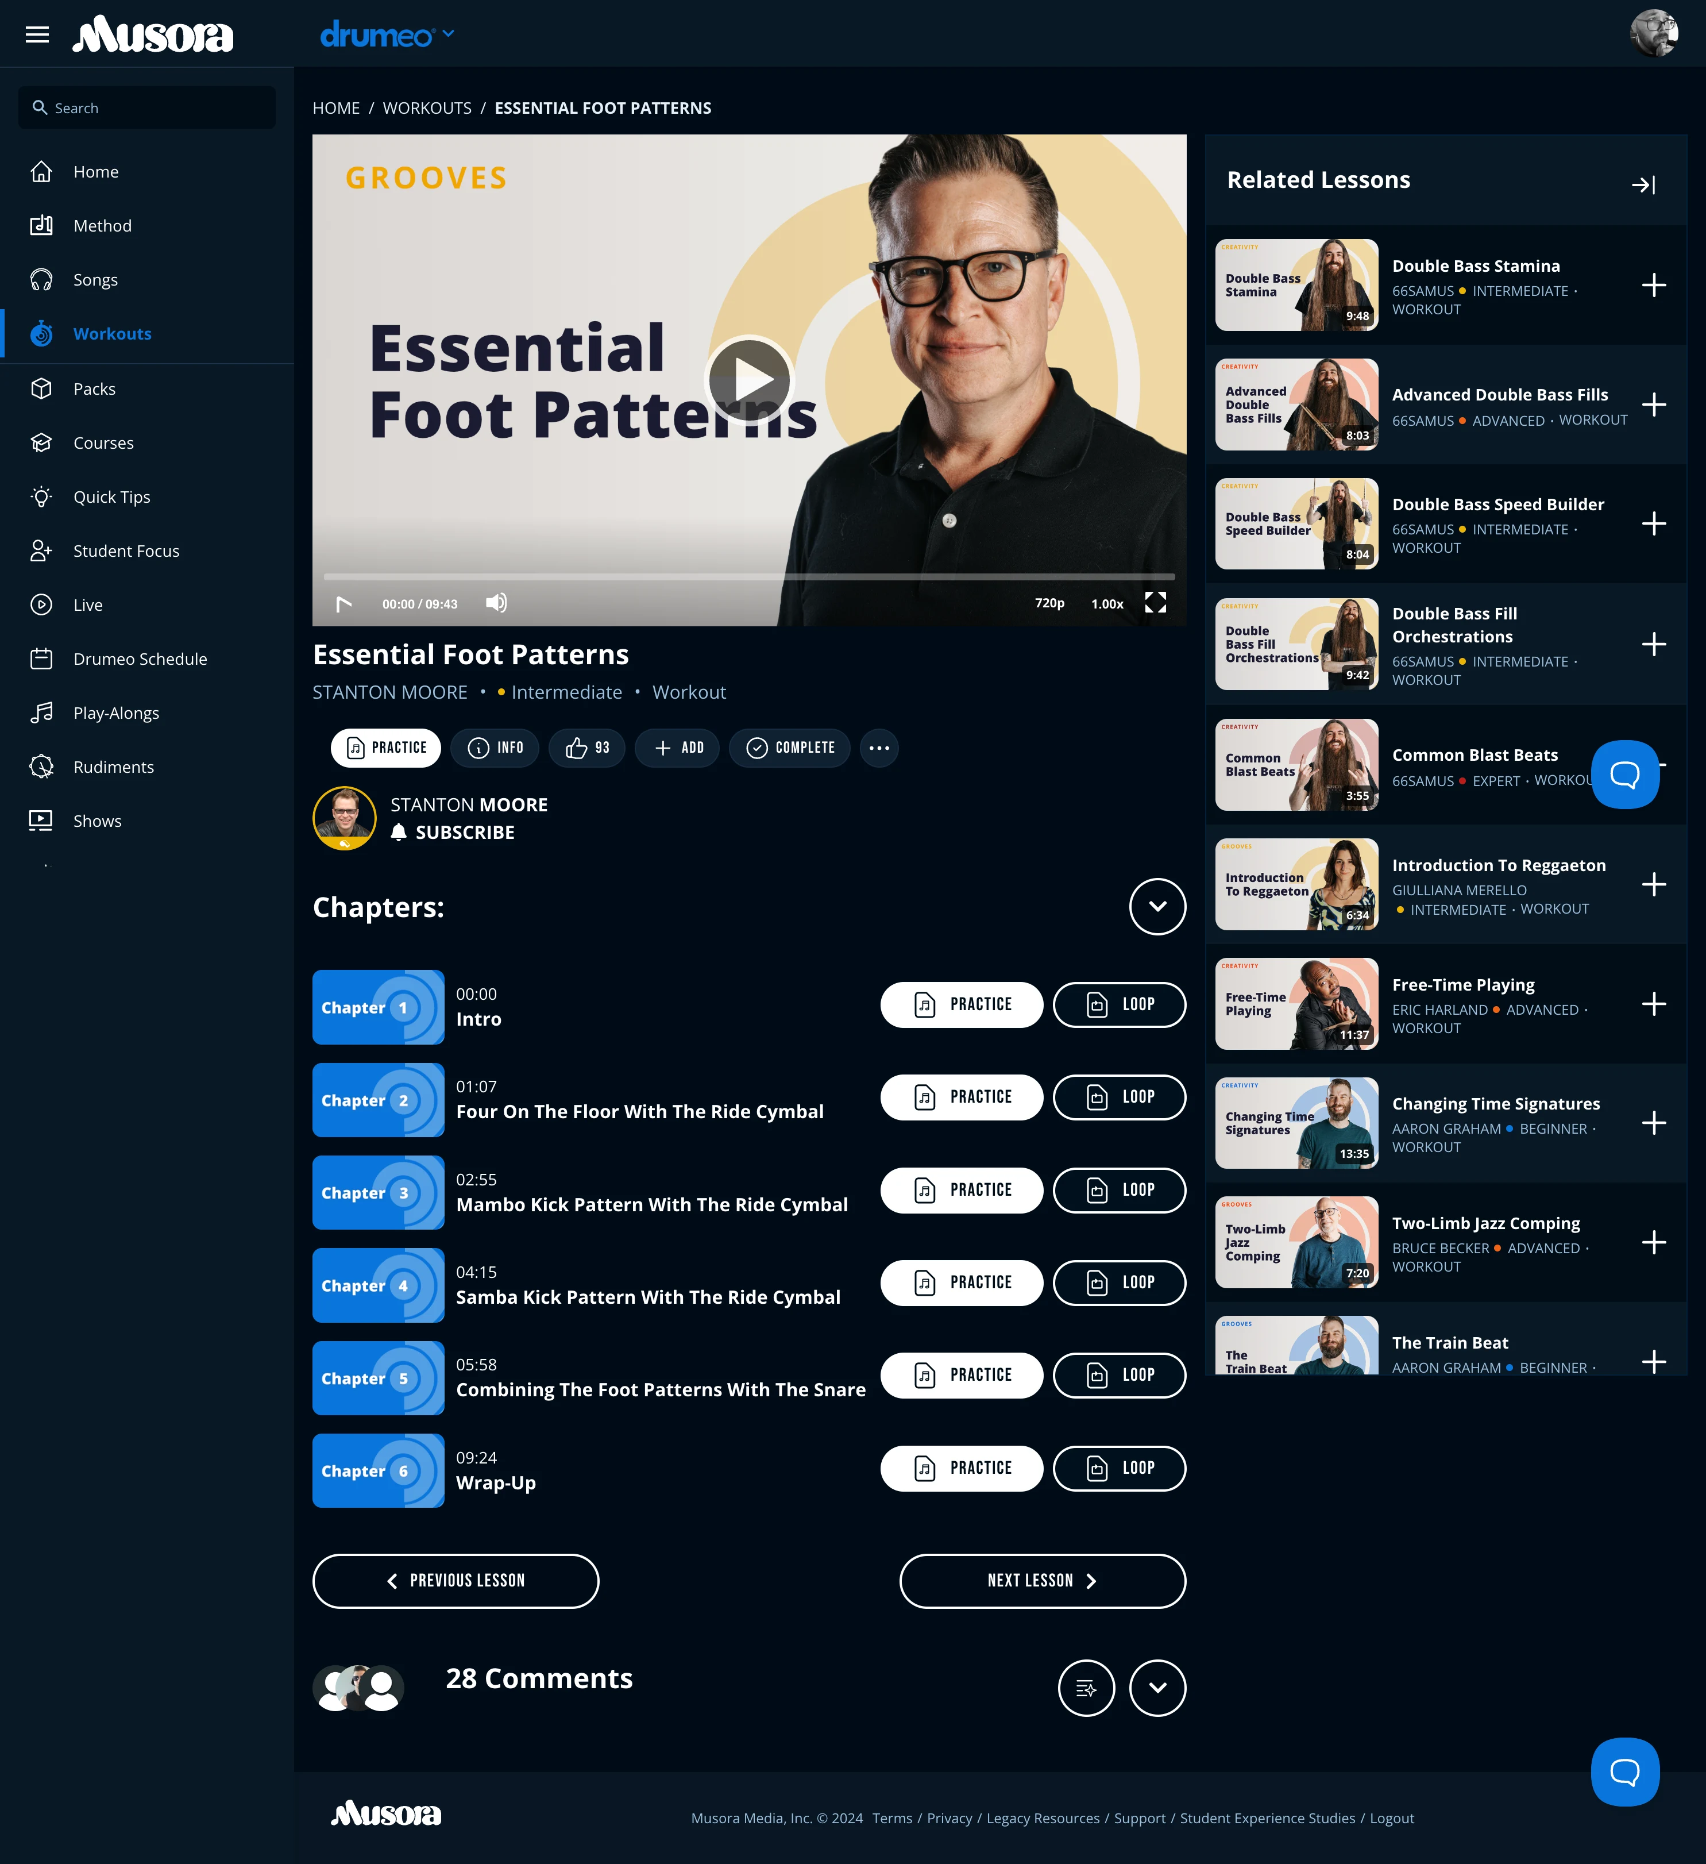The width and height of the screenshot is (1706, 1864).
Task: Click the Home sidebar icon
Action: (41, 172)
